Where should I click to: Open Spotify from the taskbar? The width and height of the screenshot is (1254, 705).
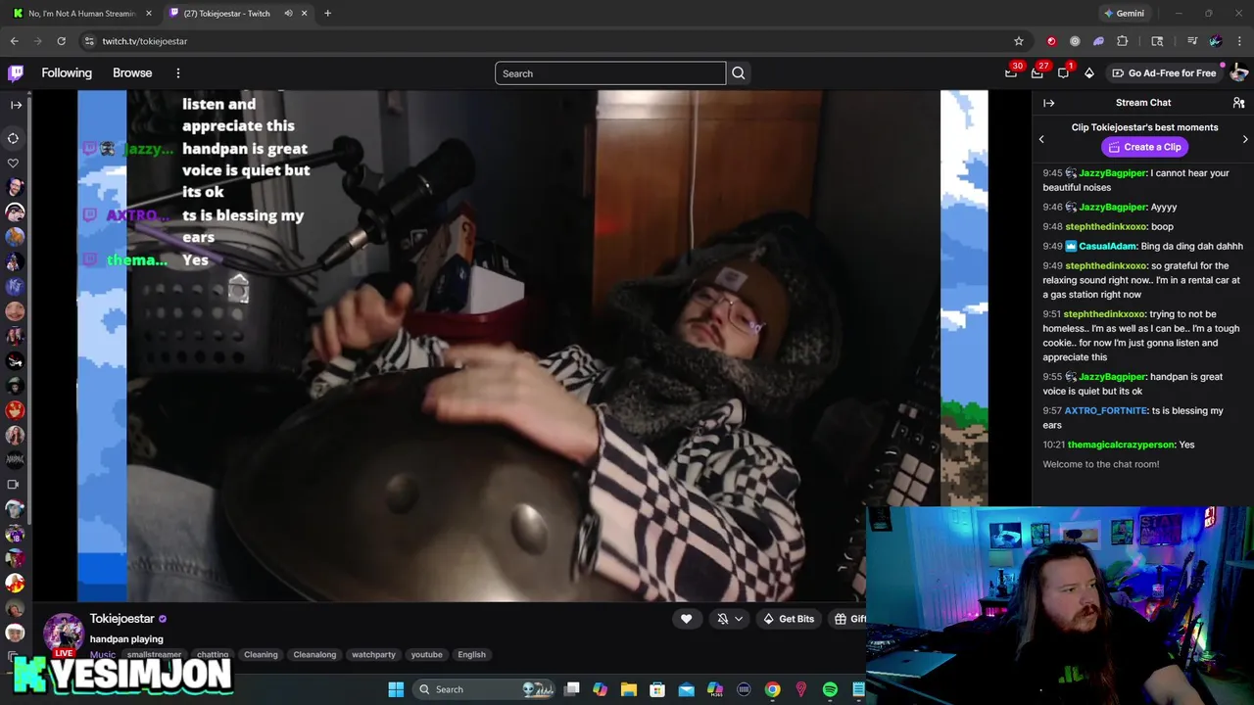830,689
